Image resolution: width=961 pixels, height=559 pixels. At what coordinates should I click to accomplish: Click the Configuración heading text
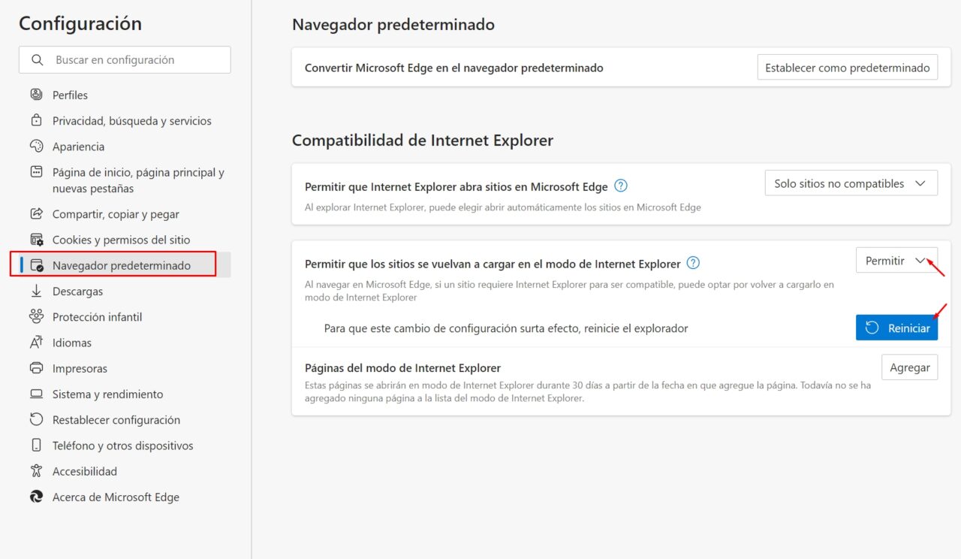click(x=80, y=23)
